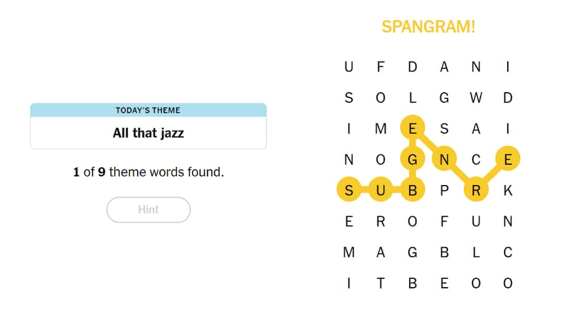
Task: Click the All that jazz theme card
Action: [x=149, y=133]
